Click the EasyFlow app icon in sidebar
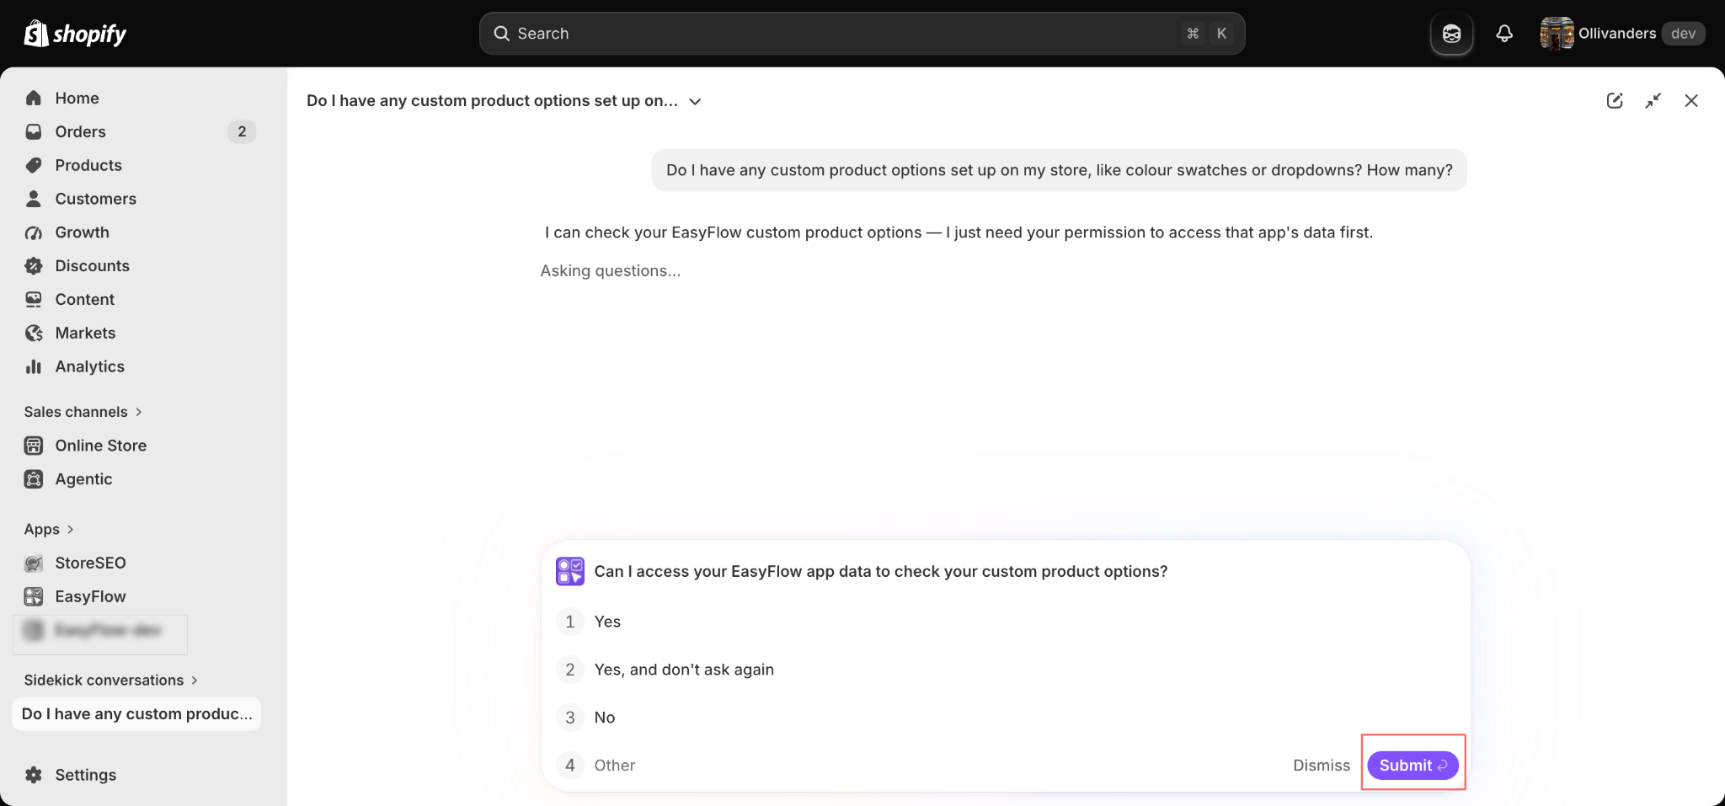This screenshot has width=1725, height=806. pos(34,596)
